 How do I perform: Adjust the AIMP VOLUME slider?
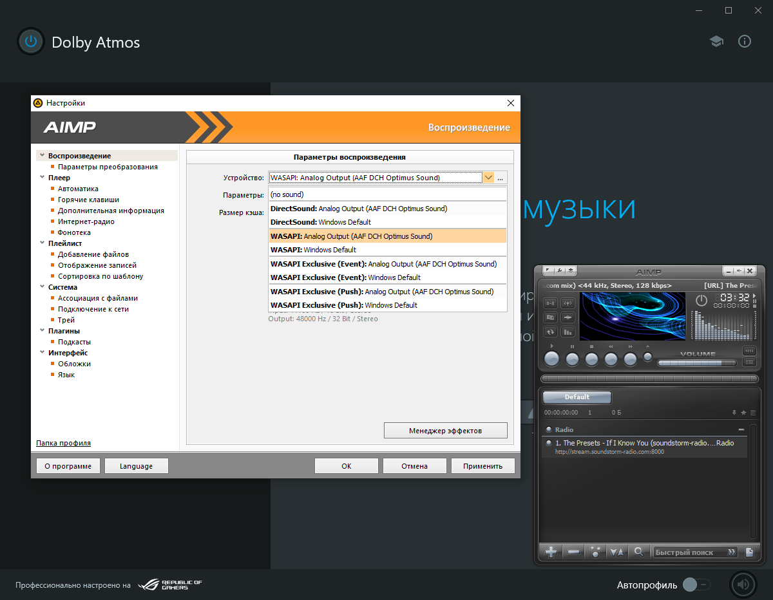coord(697,363)
